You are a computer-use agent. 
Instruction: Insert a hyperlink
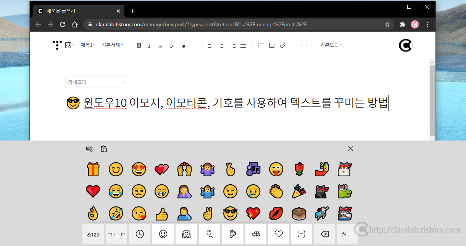click(x=282, y=45)
